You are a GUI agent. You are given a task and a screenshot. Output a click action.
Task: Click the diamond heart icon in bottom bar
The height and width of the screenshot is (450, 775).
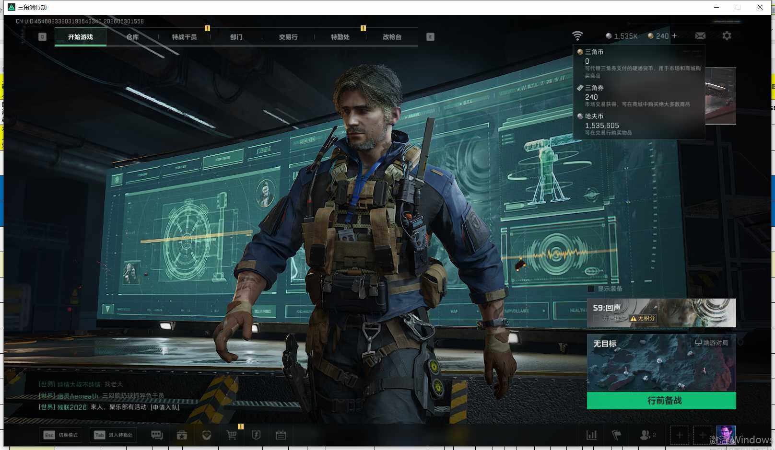[207, 435]
